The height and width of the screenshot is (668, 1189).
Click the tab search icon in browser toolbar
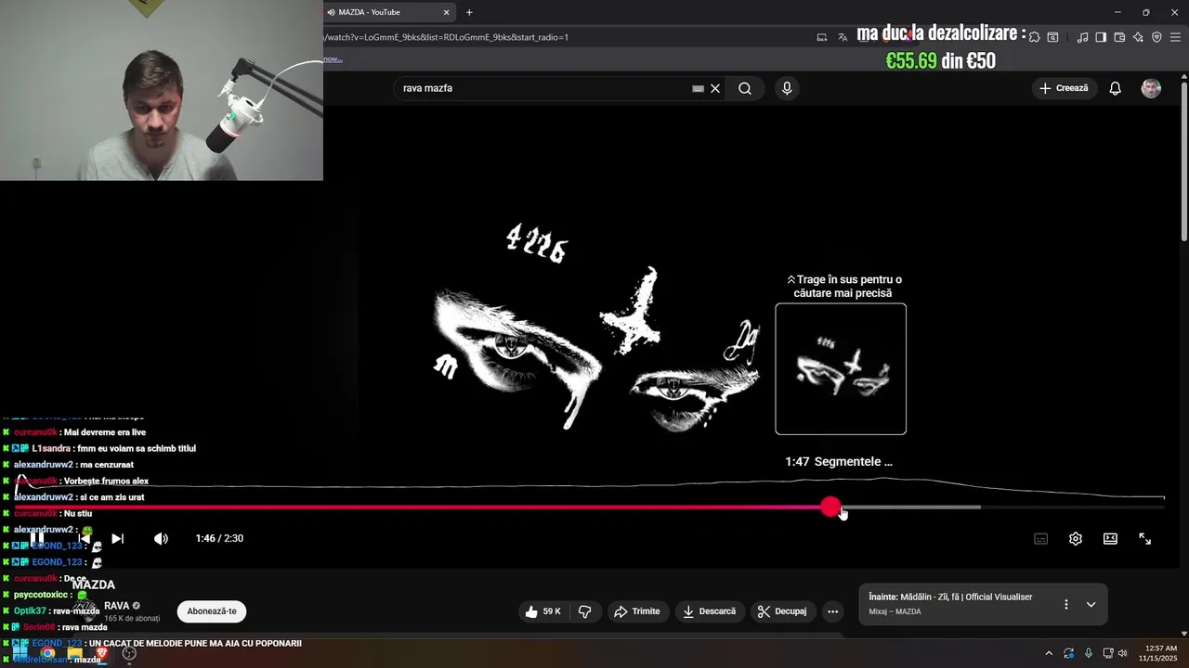[1052, 37]
